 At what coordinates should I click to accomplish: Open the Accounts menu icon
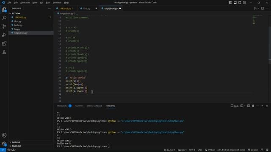click(x=4, y=135)
